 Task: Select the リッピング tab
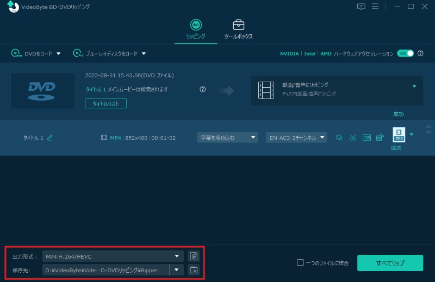pos(196,29)
